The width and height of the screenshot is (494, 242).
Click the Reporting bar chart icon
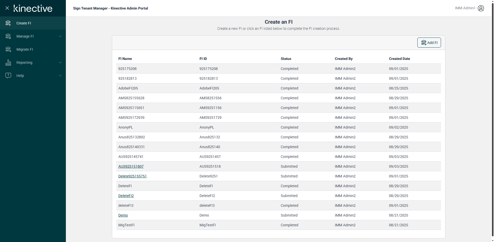8,62
